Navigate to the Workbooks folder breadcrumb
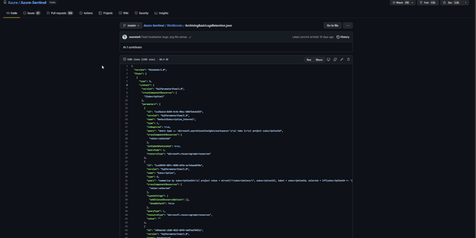 [174, 26]
